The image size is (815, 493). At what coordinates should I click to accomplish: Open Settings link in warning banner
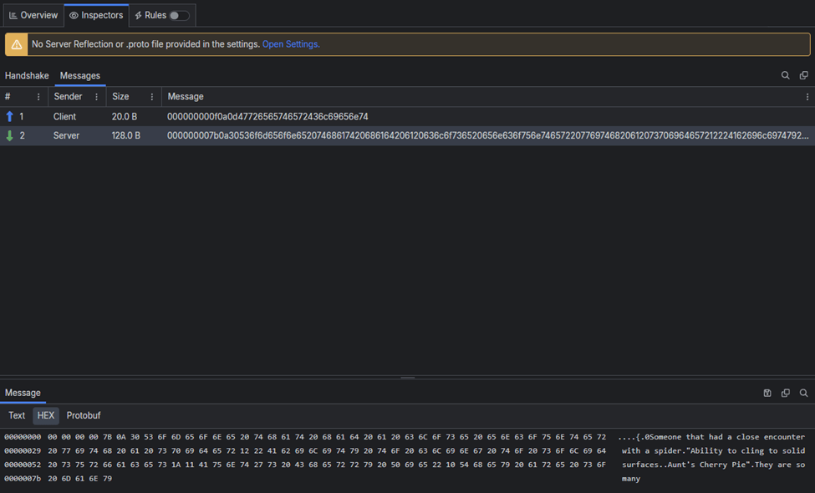(x=291, y=44)
